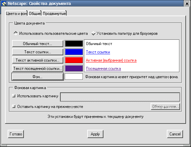Image resolution: width=191 pixels, height=147 pixels.
Task: Click the Netscape icon in title bar
Action: [4, 4]
